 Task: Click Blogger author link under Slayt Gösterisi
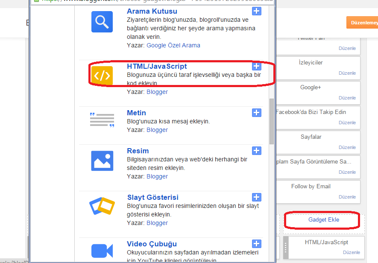157,223
